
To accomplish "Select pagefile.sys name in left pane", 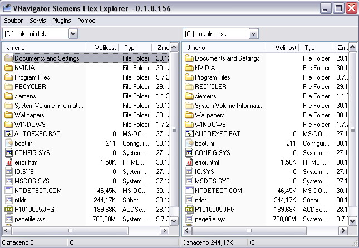I will pyautogui.click(x=30, y=219).
